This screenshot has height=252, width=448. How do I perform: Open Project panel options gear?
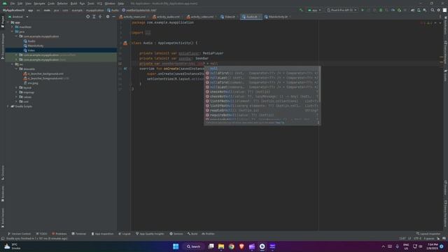click(108, 17)
